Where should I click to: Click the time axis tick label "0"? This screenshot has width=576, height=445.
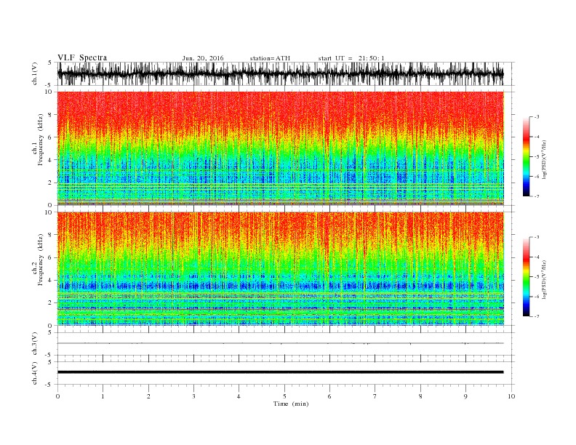[57, 396]
